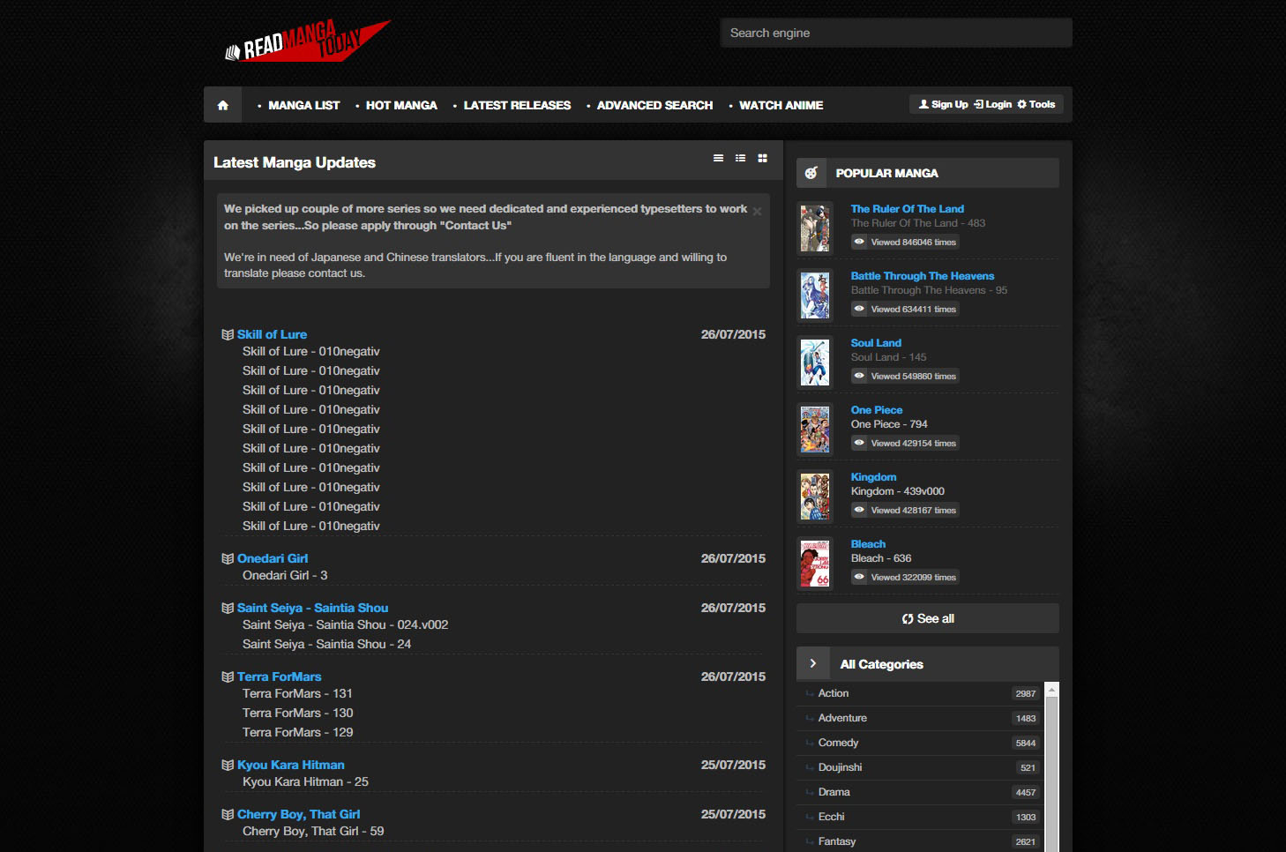Go to the home page icon

223,105
